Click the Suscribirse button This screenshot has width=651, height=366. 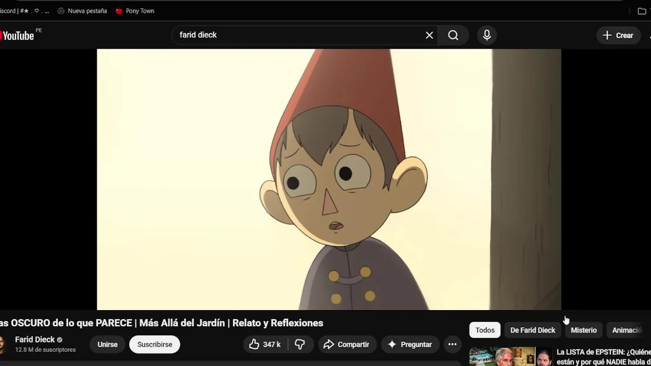[x=155, y=344]
